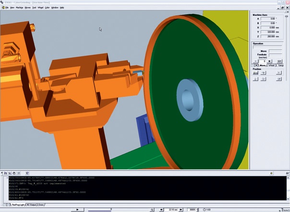Open the File menu

coord(7,8)
